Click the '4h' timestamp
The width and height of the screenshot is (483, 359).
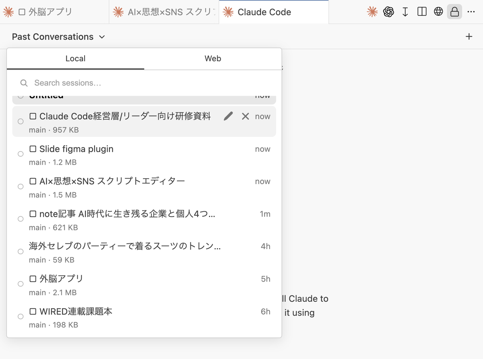266,246
